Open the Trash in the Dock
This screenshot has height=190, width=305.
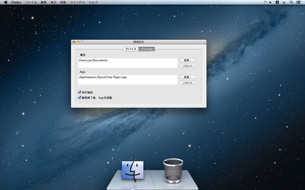point(173,171)
